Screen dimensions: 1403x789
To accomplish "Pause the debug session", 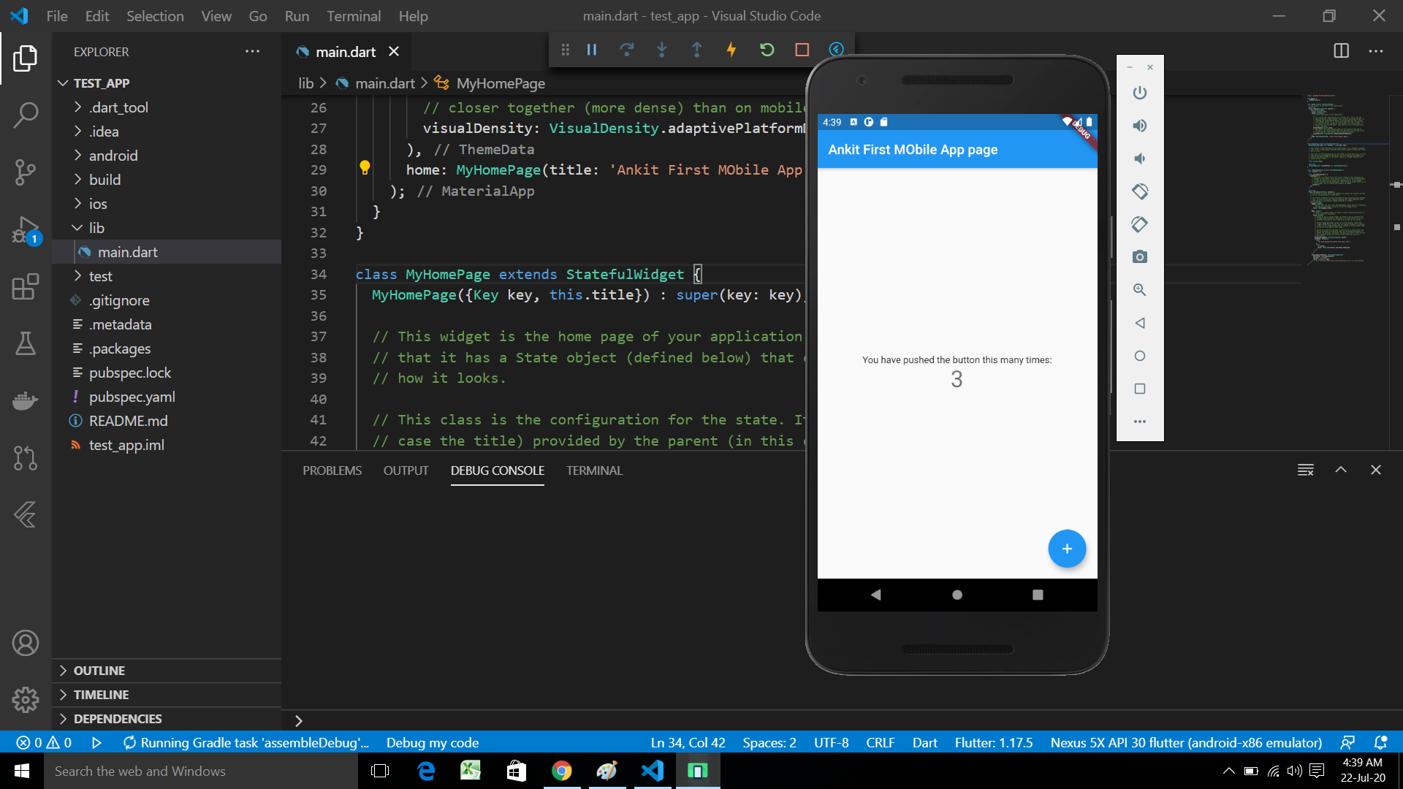I will click(x=592, y=50).
